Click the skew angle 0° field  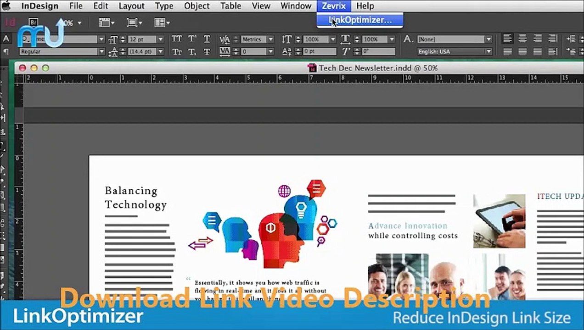[x=378, y=52]
